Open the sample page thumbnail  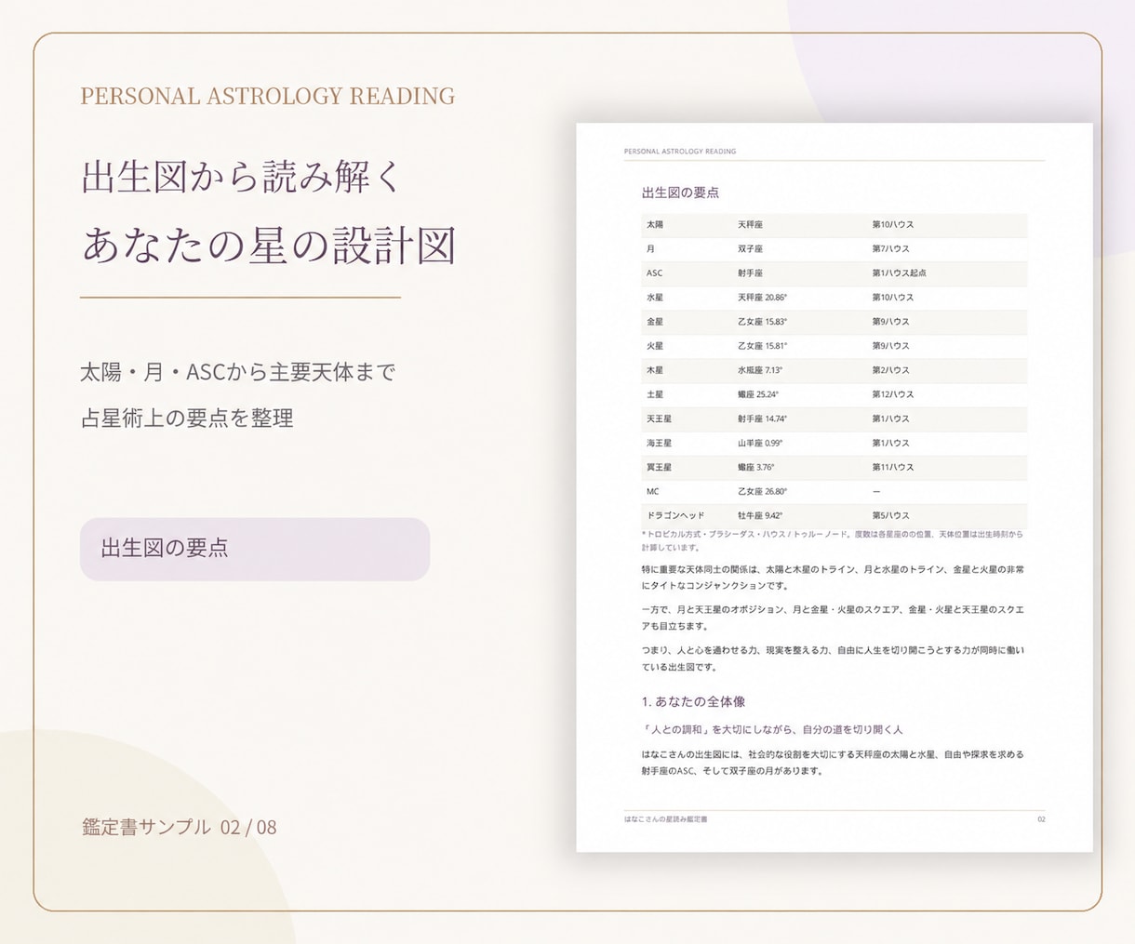coord(835,487)
